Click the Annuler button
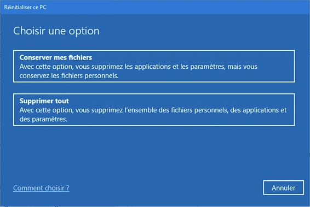This screenshot has height=207, width=310. (283, 188)
